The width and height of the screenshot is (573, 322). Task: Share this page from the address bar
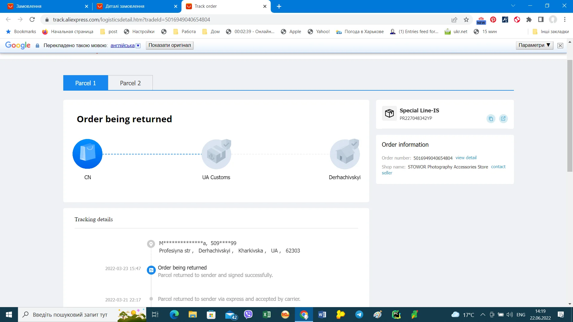(454, 20)
